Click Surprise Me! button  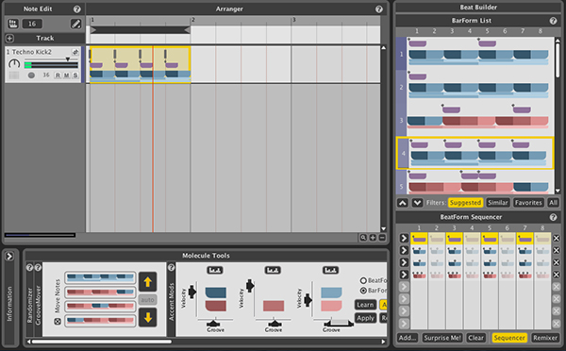(442, 338)
